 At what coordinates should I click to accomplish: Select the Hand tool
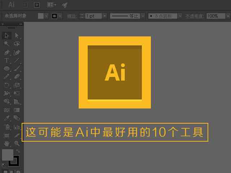tap(6, 143)
